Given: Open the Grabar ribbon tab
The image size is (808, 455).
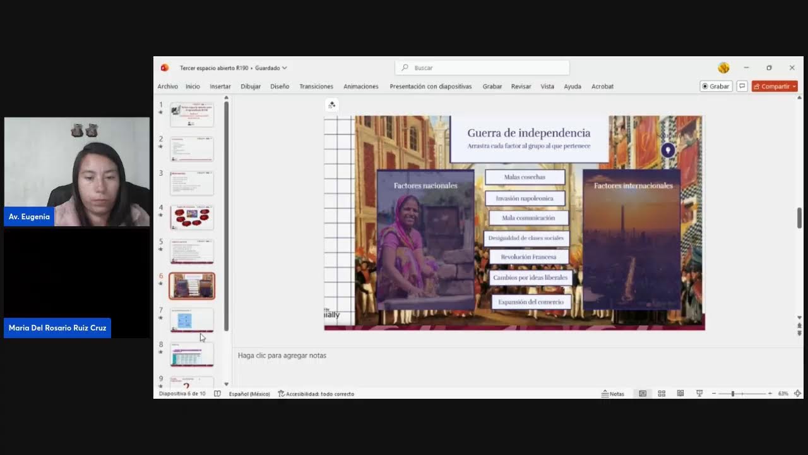Looking at the screenshot, I should click(492, 86).
